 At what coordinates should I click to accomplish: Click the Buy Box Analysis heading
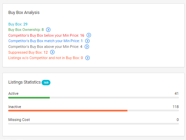tap(24, 13)
